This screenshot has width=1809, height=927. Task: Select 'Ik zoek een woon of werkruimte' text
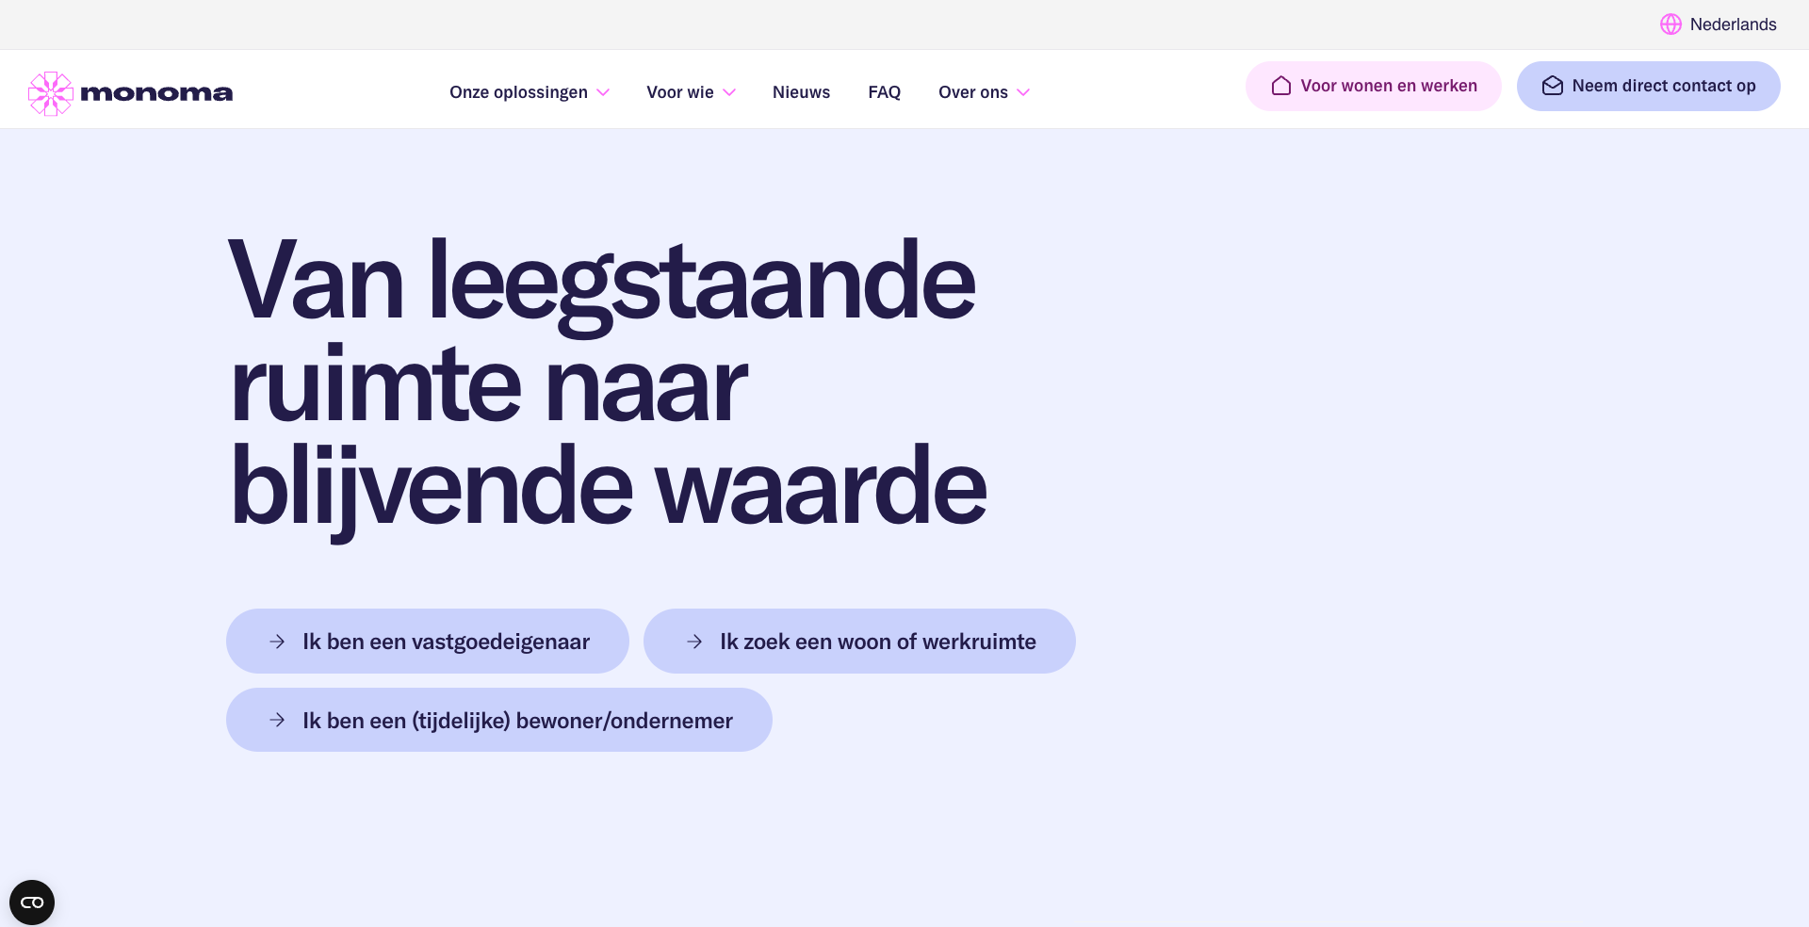click(x=878, y=642)
